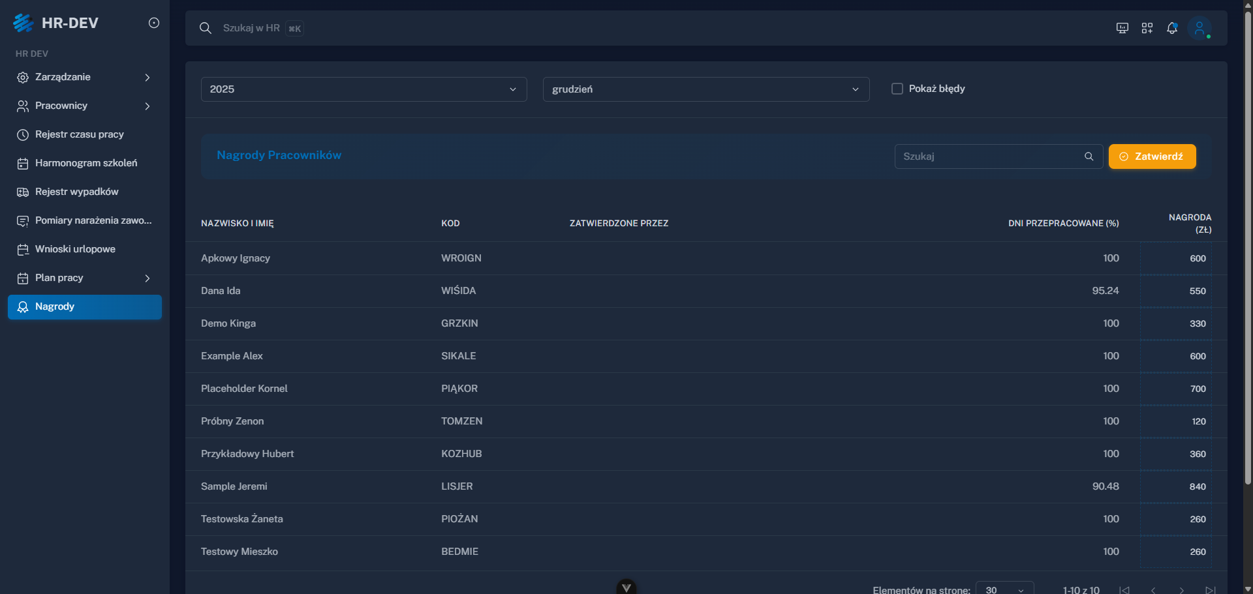Image resolution: width=1253 pixels, height=594 pixels.
Task: Click the Zarządzanie gear icon
Action: coord(23,77)
